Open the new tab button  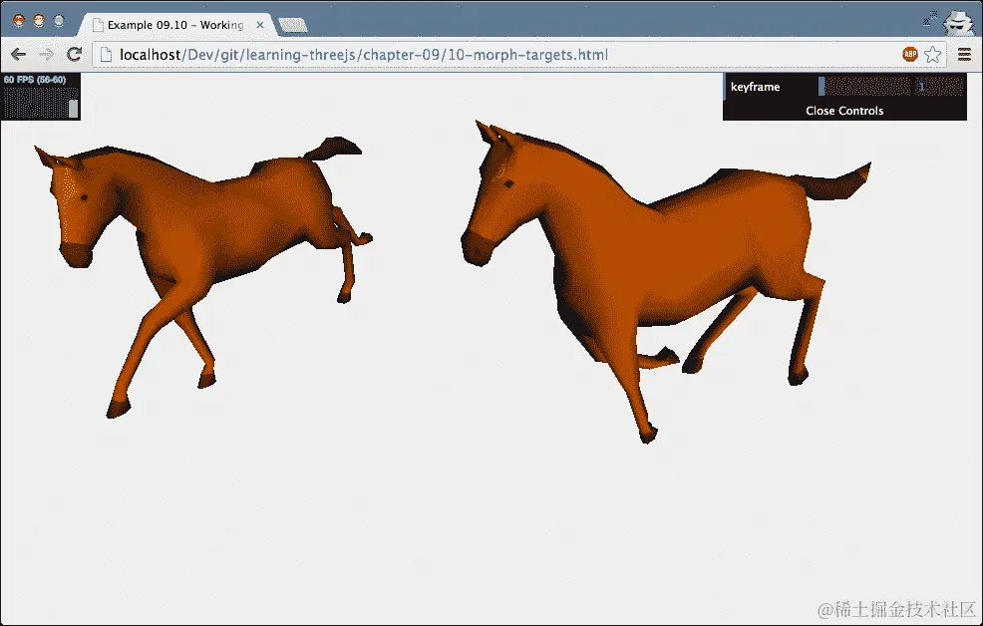pyautogui.click(x=290, y=24)
